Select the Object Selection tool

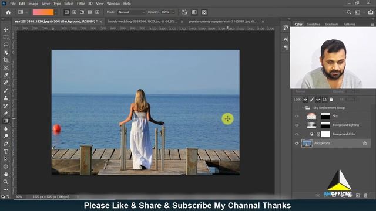[6, 52]
